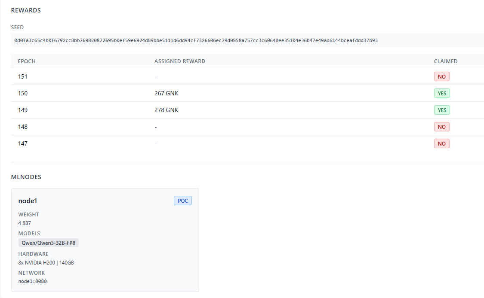Click the Qwen/Qwen3-32B-FP8 model tag
Image resolution: width=484 pixels, height=298 pixels.
48,243
